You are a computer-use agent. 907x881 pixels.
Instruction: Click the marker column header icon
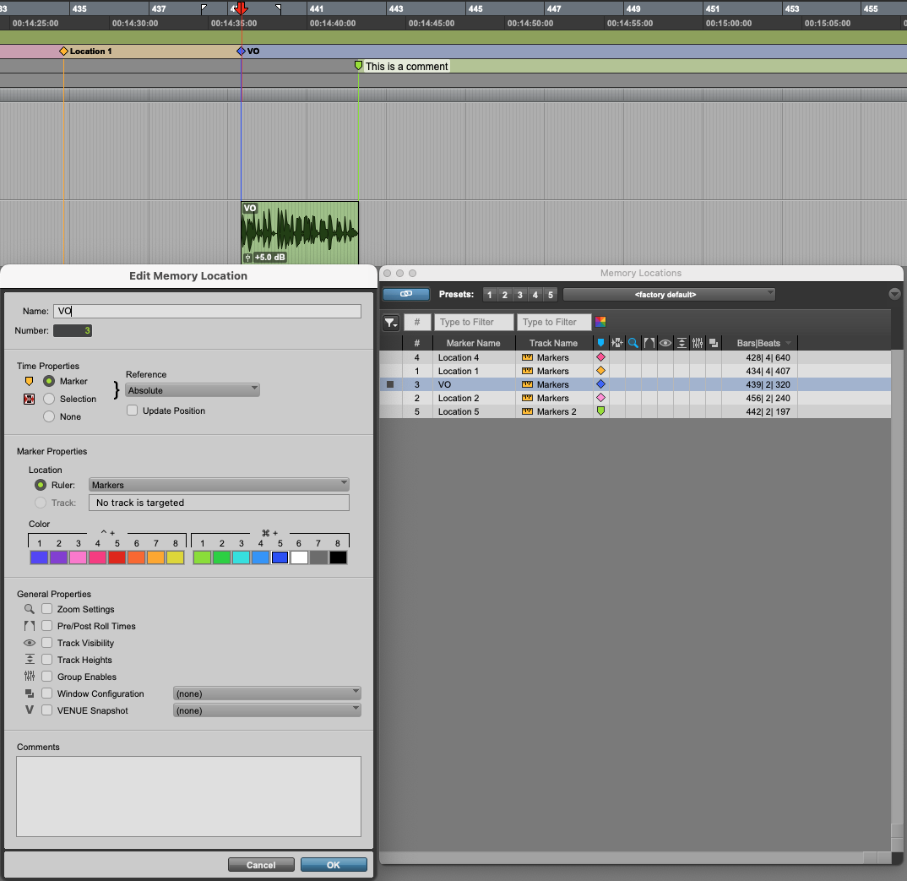[602, 343]
